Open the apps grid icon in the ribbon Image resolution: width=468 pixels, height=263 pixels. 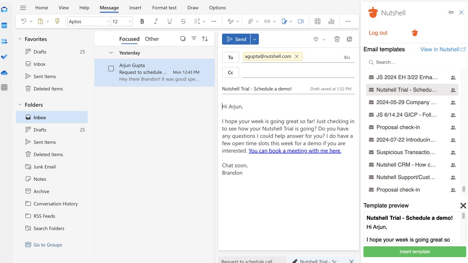[318, 21]
